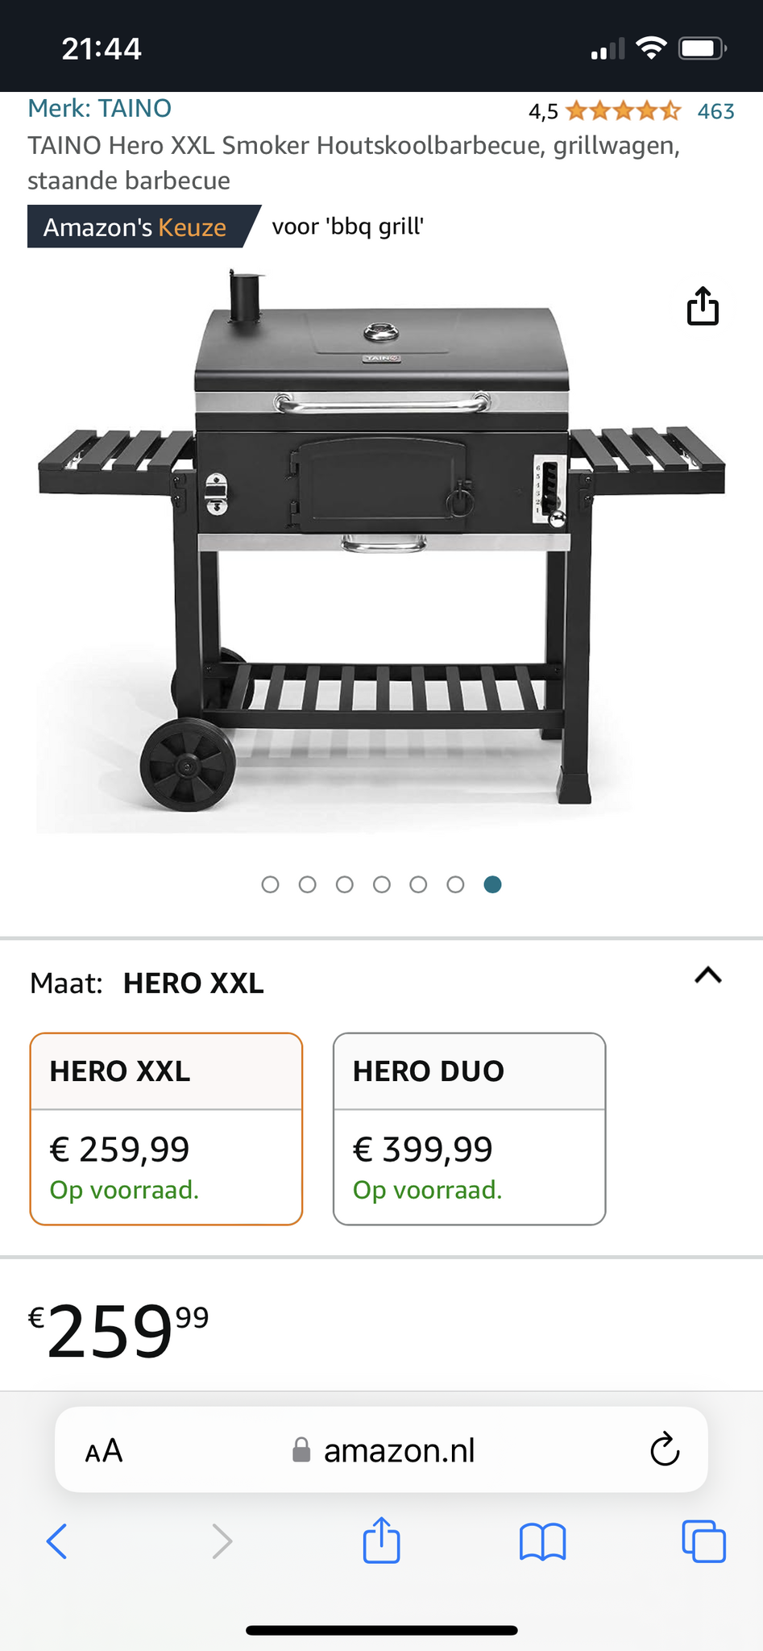Open Safari reader text size options
763x1651 pixels.
tap(104, 1451)
